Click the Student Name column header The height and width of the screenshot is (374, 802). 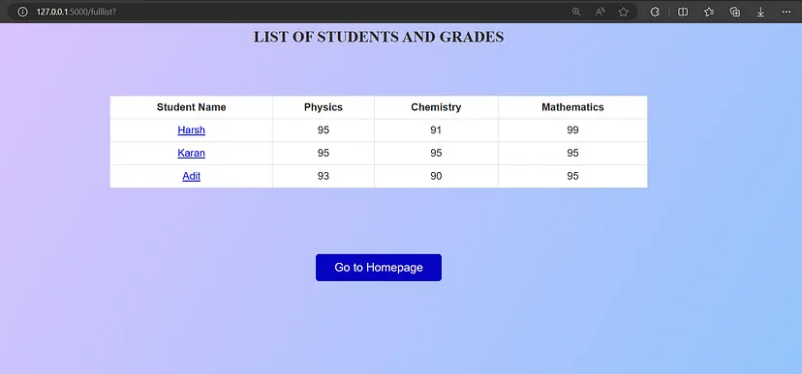click(x=191, y=107)
